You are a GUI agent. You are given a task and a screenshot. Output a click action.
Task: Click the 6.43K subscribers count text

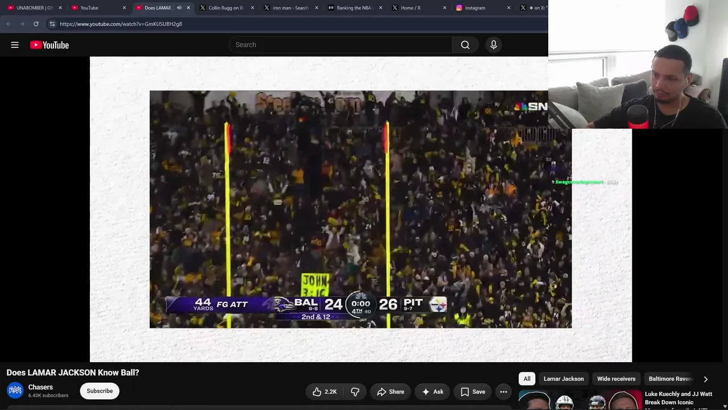tap(48, 396)
